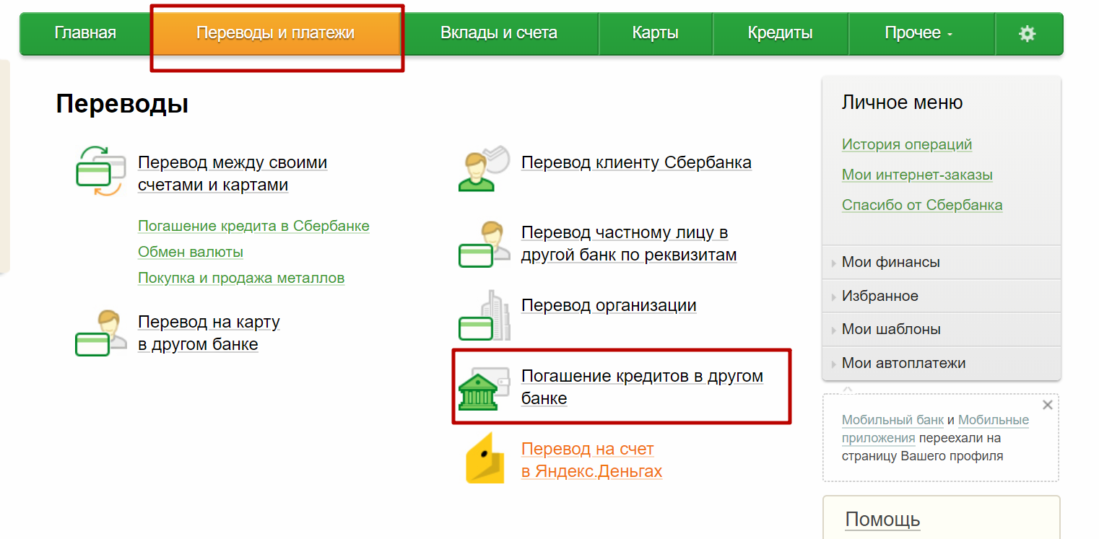
Task: Expand the Мои финансы section
Action: (x=890, y=263)
